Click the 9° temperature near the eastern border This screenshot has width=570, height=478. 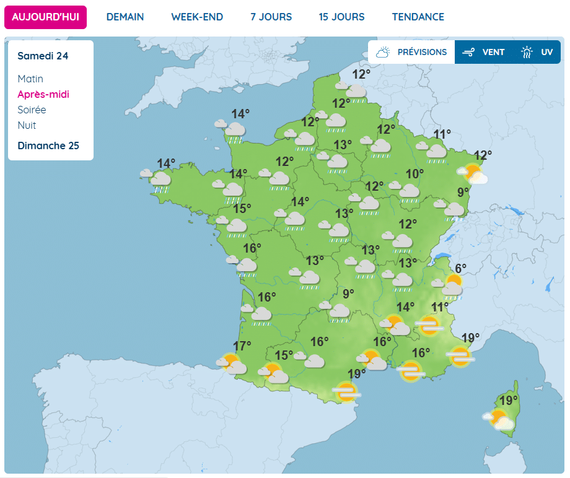click(x=463, y=192)
